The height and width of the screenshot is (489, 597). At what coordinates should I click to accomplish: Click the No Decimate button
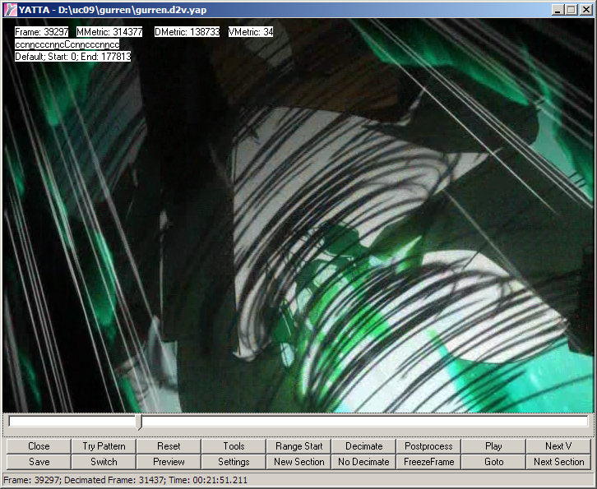(363, 462)
